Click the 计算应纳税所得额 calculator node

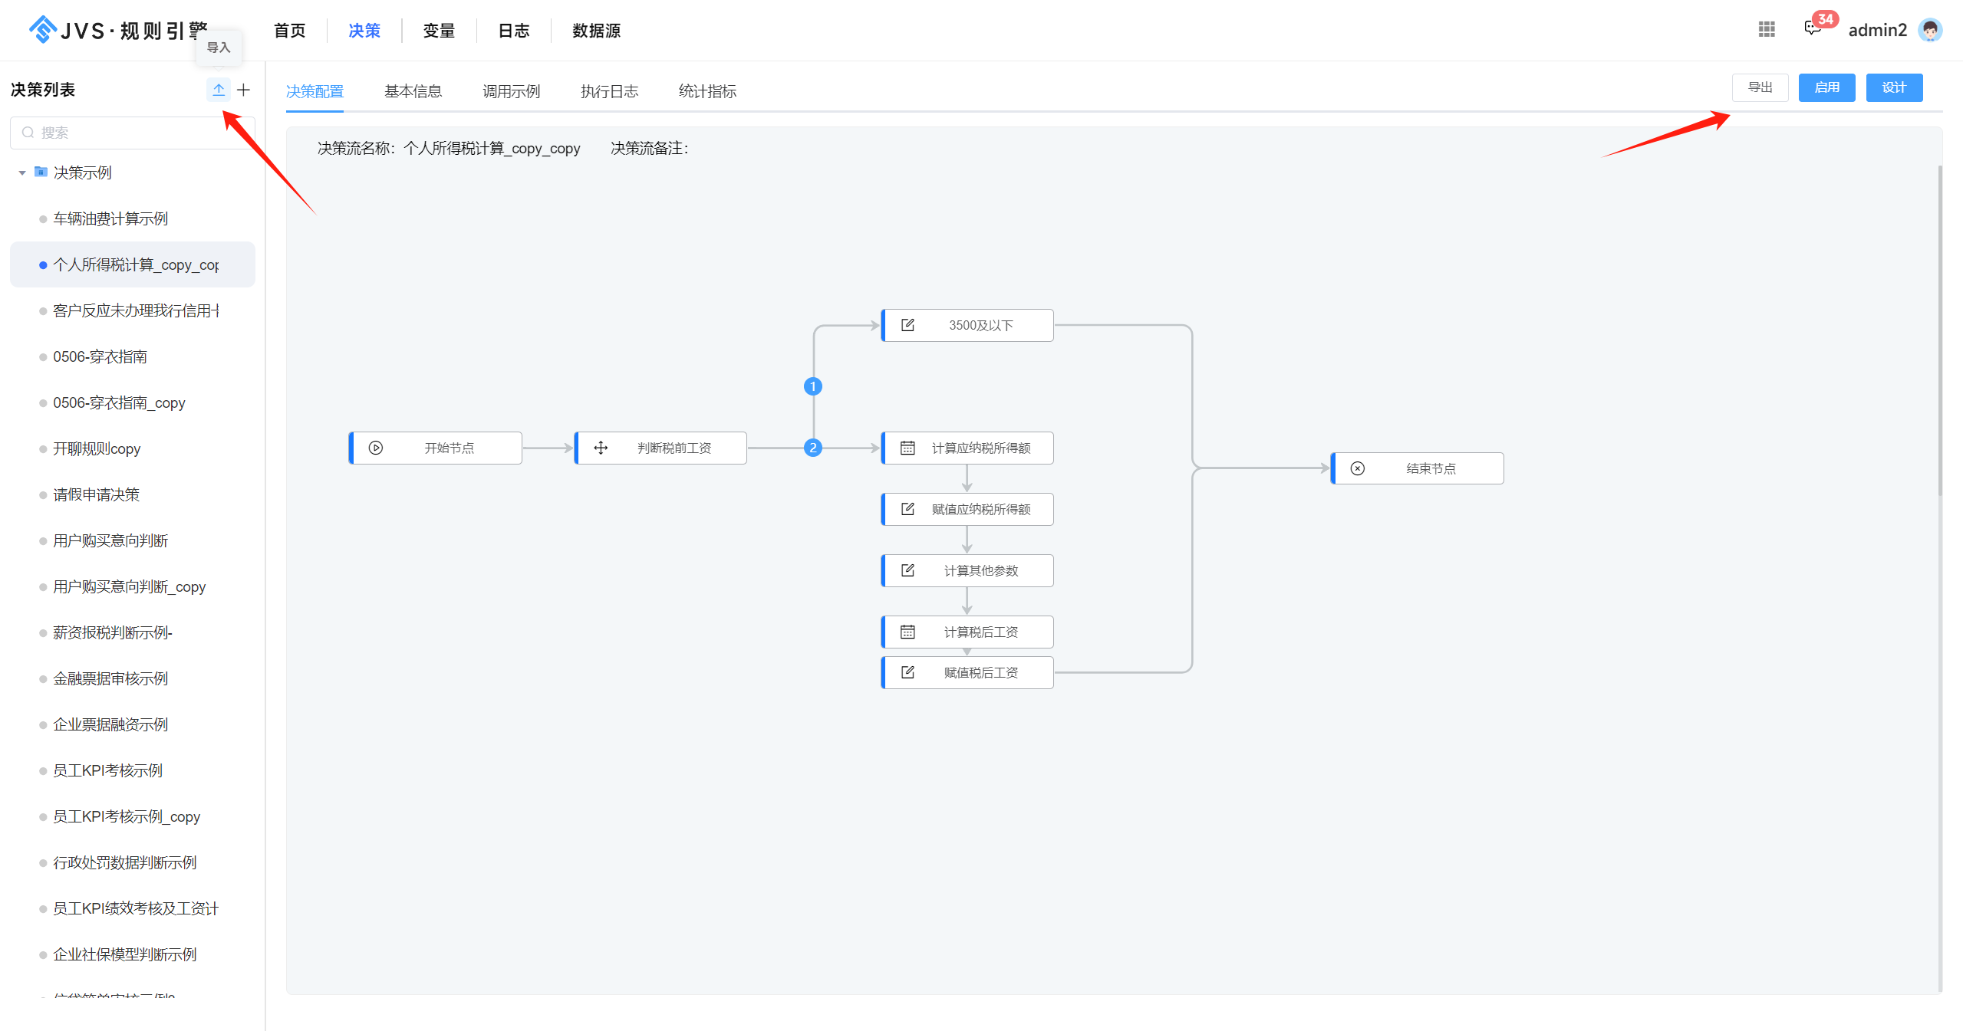pyautogui.click(x=968, y=448)
